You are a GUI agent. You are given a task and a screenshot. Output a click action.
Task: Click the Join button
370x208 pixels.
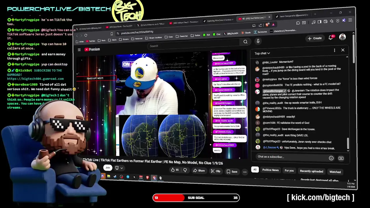pyautogui.click(x=108, y=168)
